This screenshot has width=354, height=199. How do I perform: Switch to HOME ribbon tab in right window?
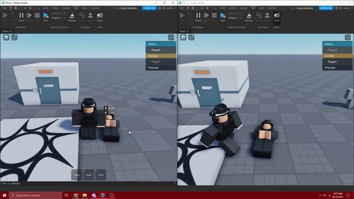(222, 8)
